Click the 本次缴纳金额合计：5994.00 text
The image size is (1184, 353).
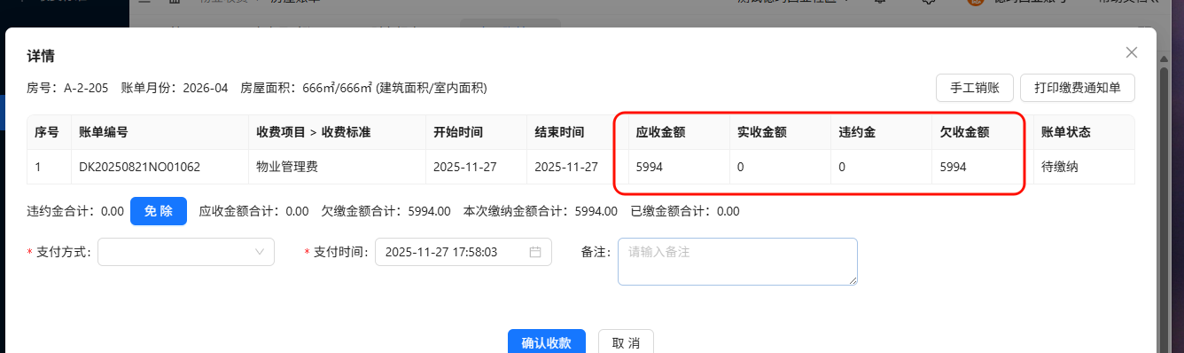click(541, 211)
